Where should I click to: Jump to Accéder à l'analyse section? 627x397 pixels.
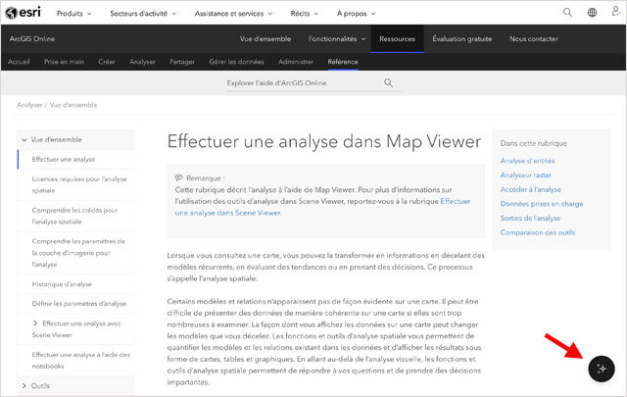point(531,189)
